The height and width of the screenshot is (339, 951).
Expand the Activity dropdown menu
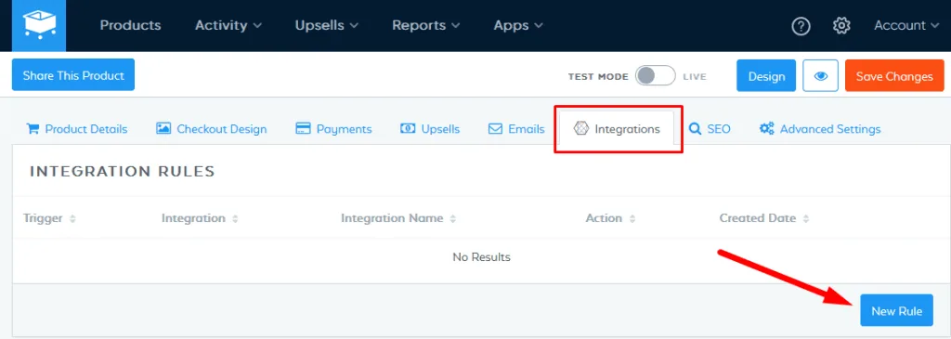[228, 25]
